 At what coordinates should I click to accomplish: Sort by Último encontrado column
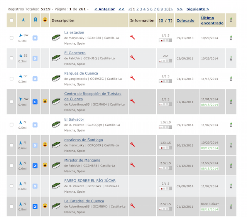[212, 20]
